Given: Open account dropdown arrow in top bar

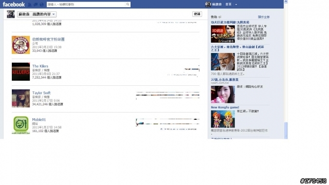Looking at the screenshot, I should point(236,5).
